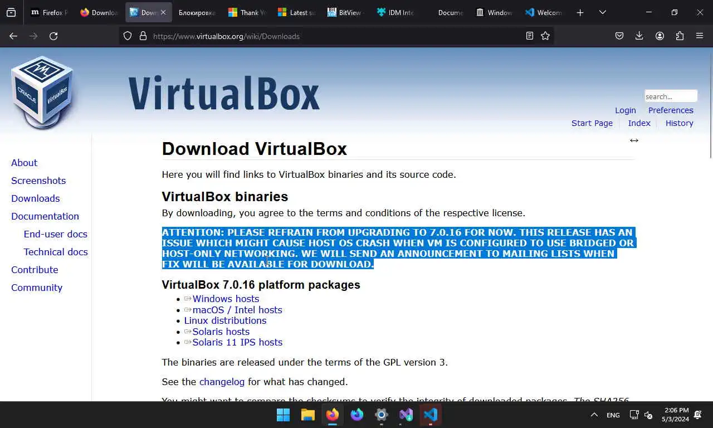Open the gear Settings taskbar icon
The height and width of the screenshot is (428, 713).
pyautogui.click(x=382, y=415)
